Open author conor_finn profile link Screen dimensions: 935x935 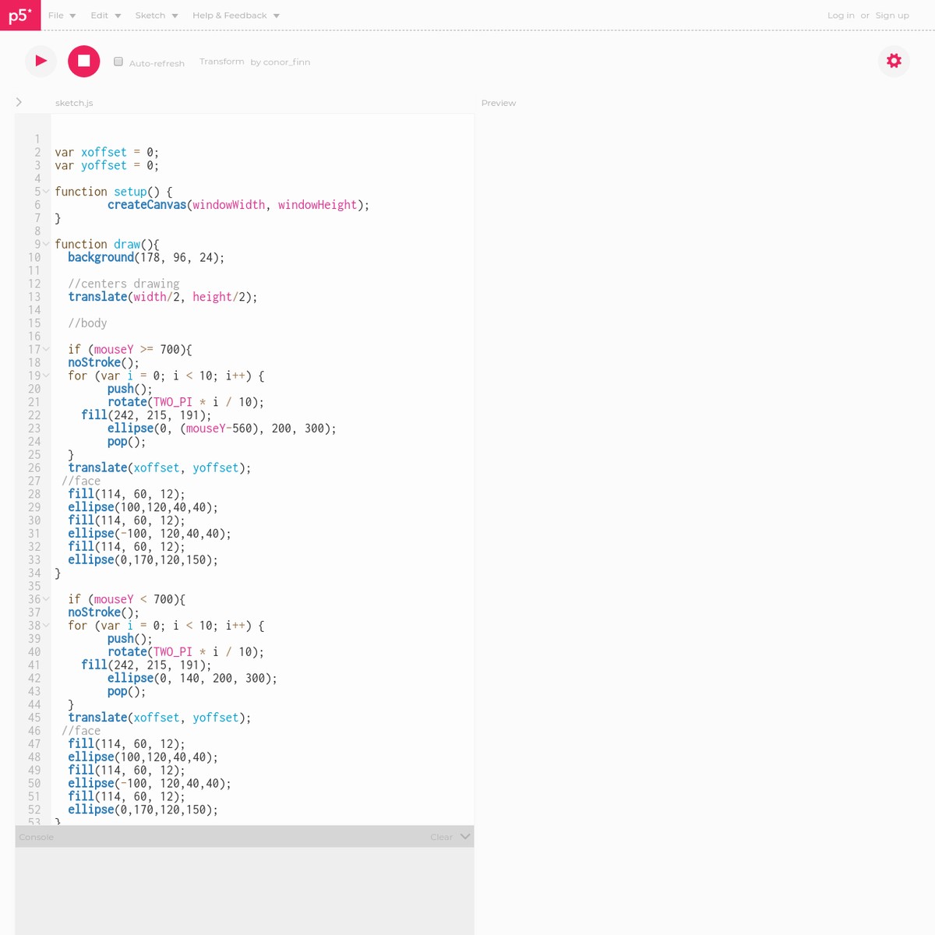(287, 62)
